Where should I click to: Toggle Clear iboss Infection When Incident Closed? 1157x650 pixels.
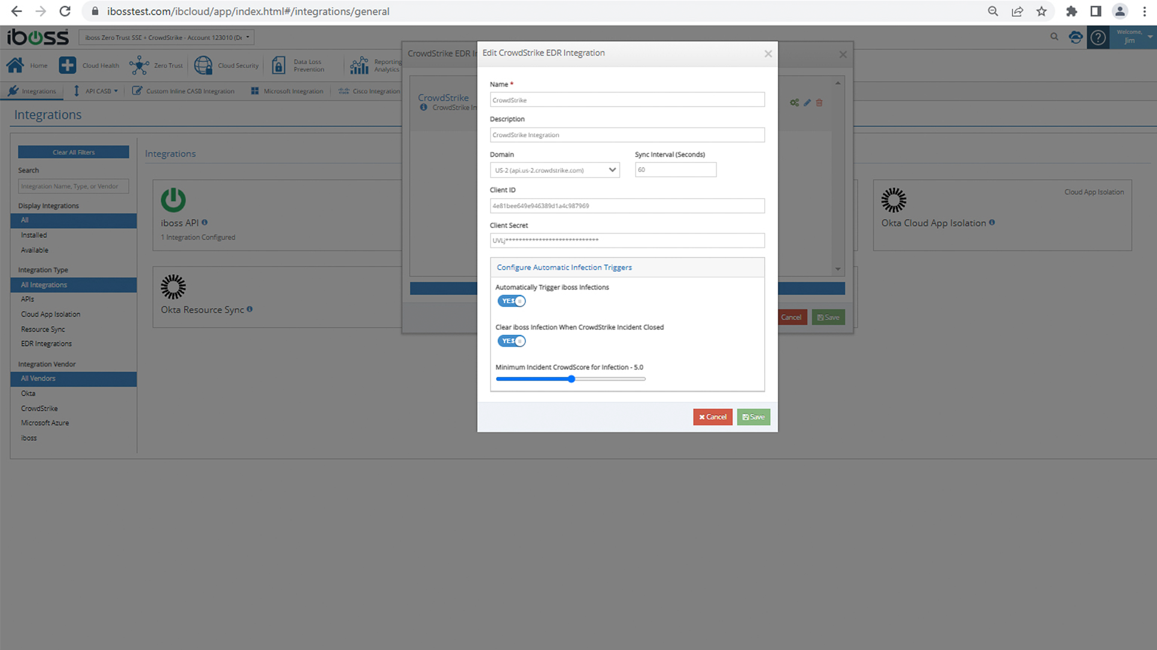point(511,341)
